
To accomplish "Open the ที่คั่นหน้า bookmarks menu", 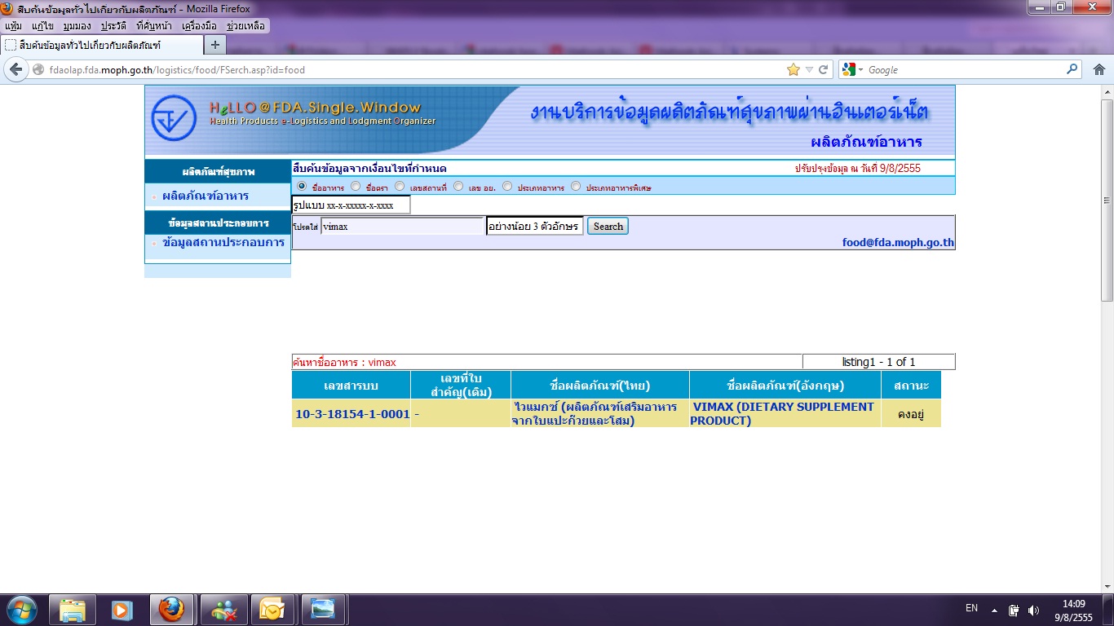I will point(154,26).
